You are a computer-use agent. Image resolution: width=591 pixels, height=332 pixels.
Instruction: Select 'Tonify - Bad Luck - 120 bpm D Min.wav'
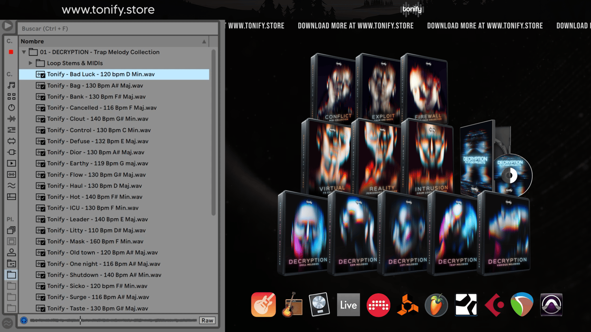tap(114, 74)
